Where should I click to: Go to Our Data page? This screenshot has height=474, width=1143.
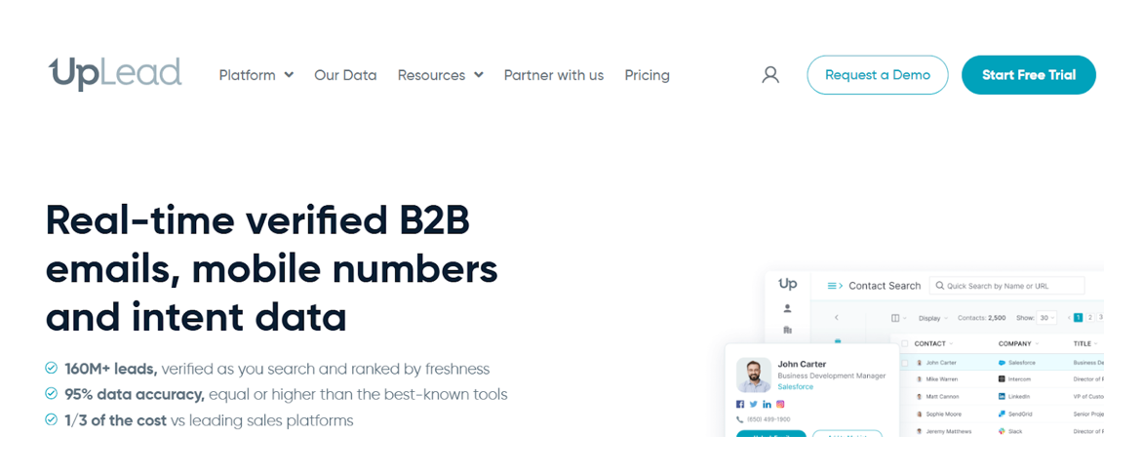pyautogui.click(x=345, y=75)
